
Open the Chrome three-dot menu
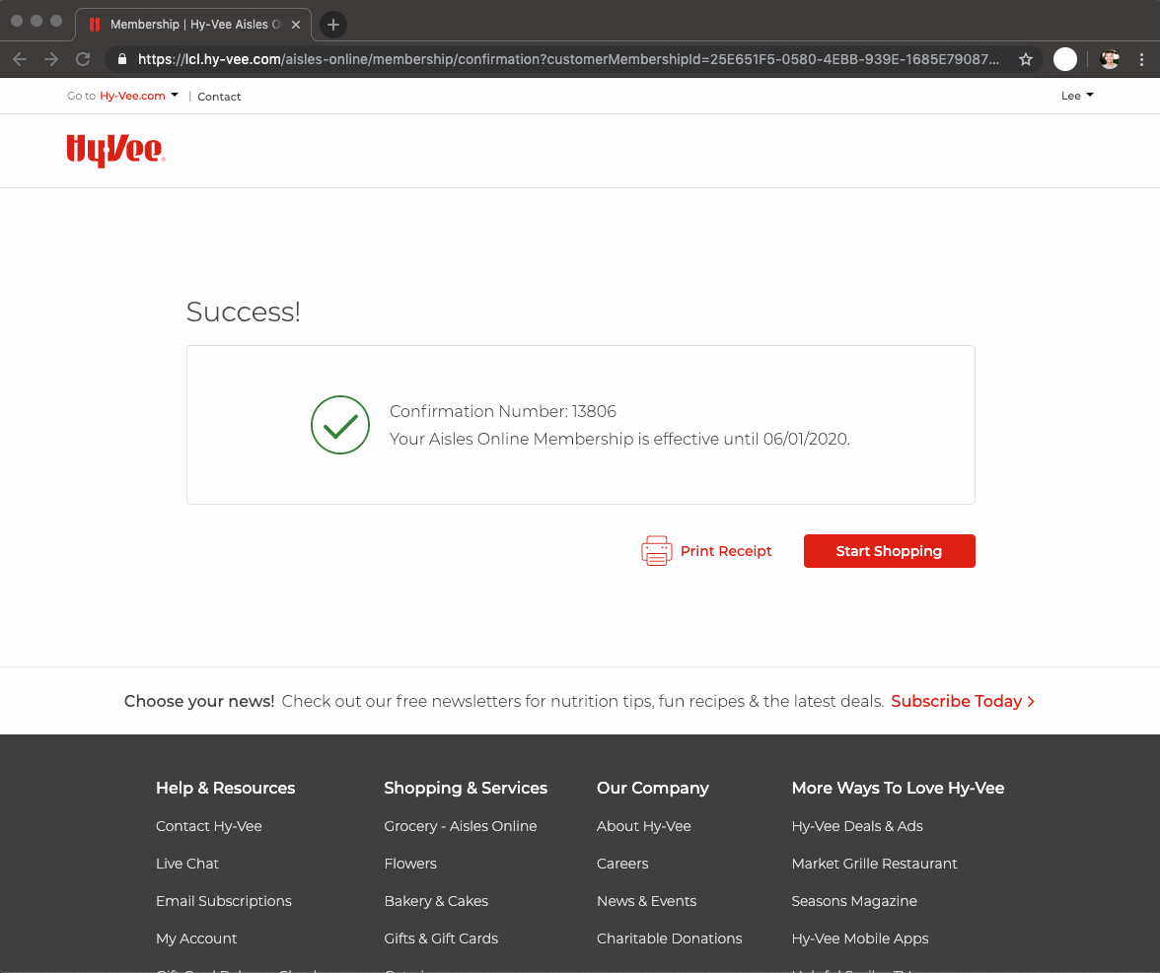click(1141, 59)
